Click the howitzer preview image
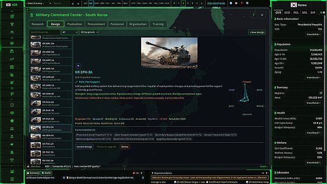 click(169, 53)
